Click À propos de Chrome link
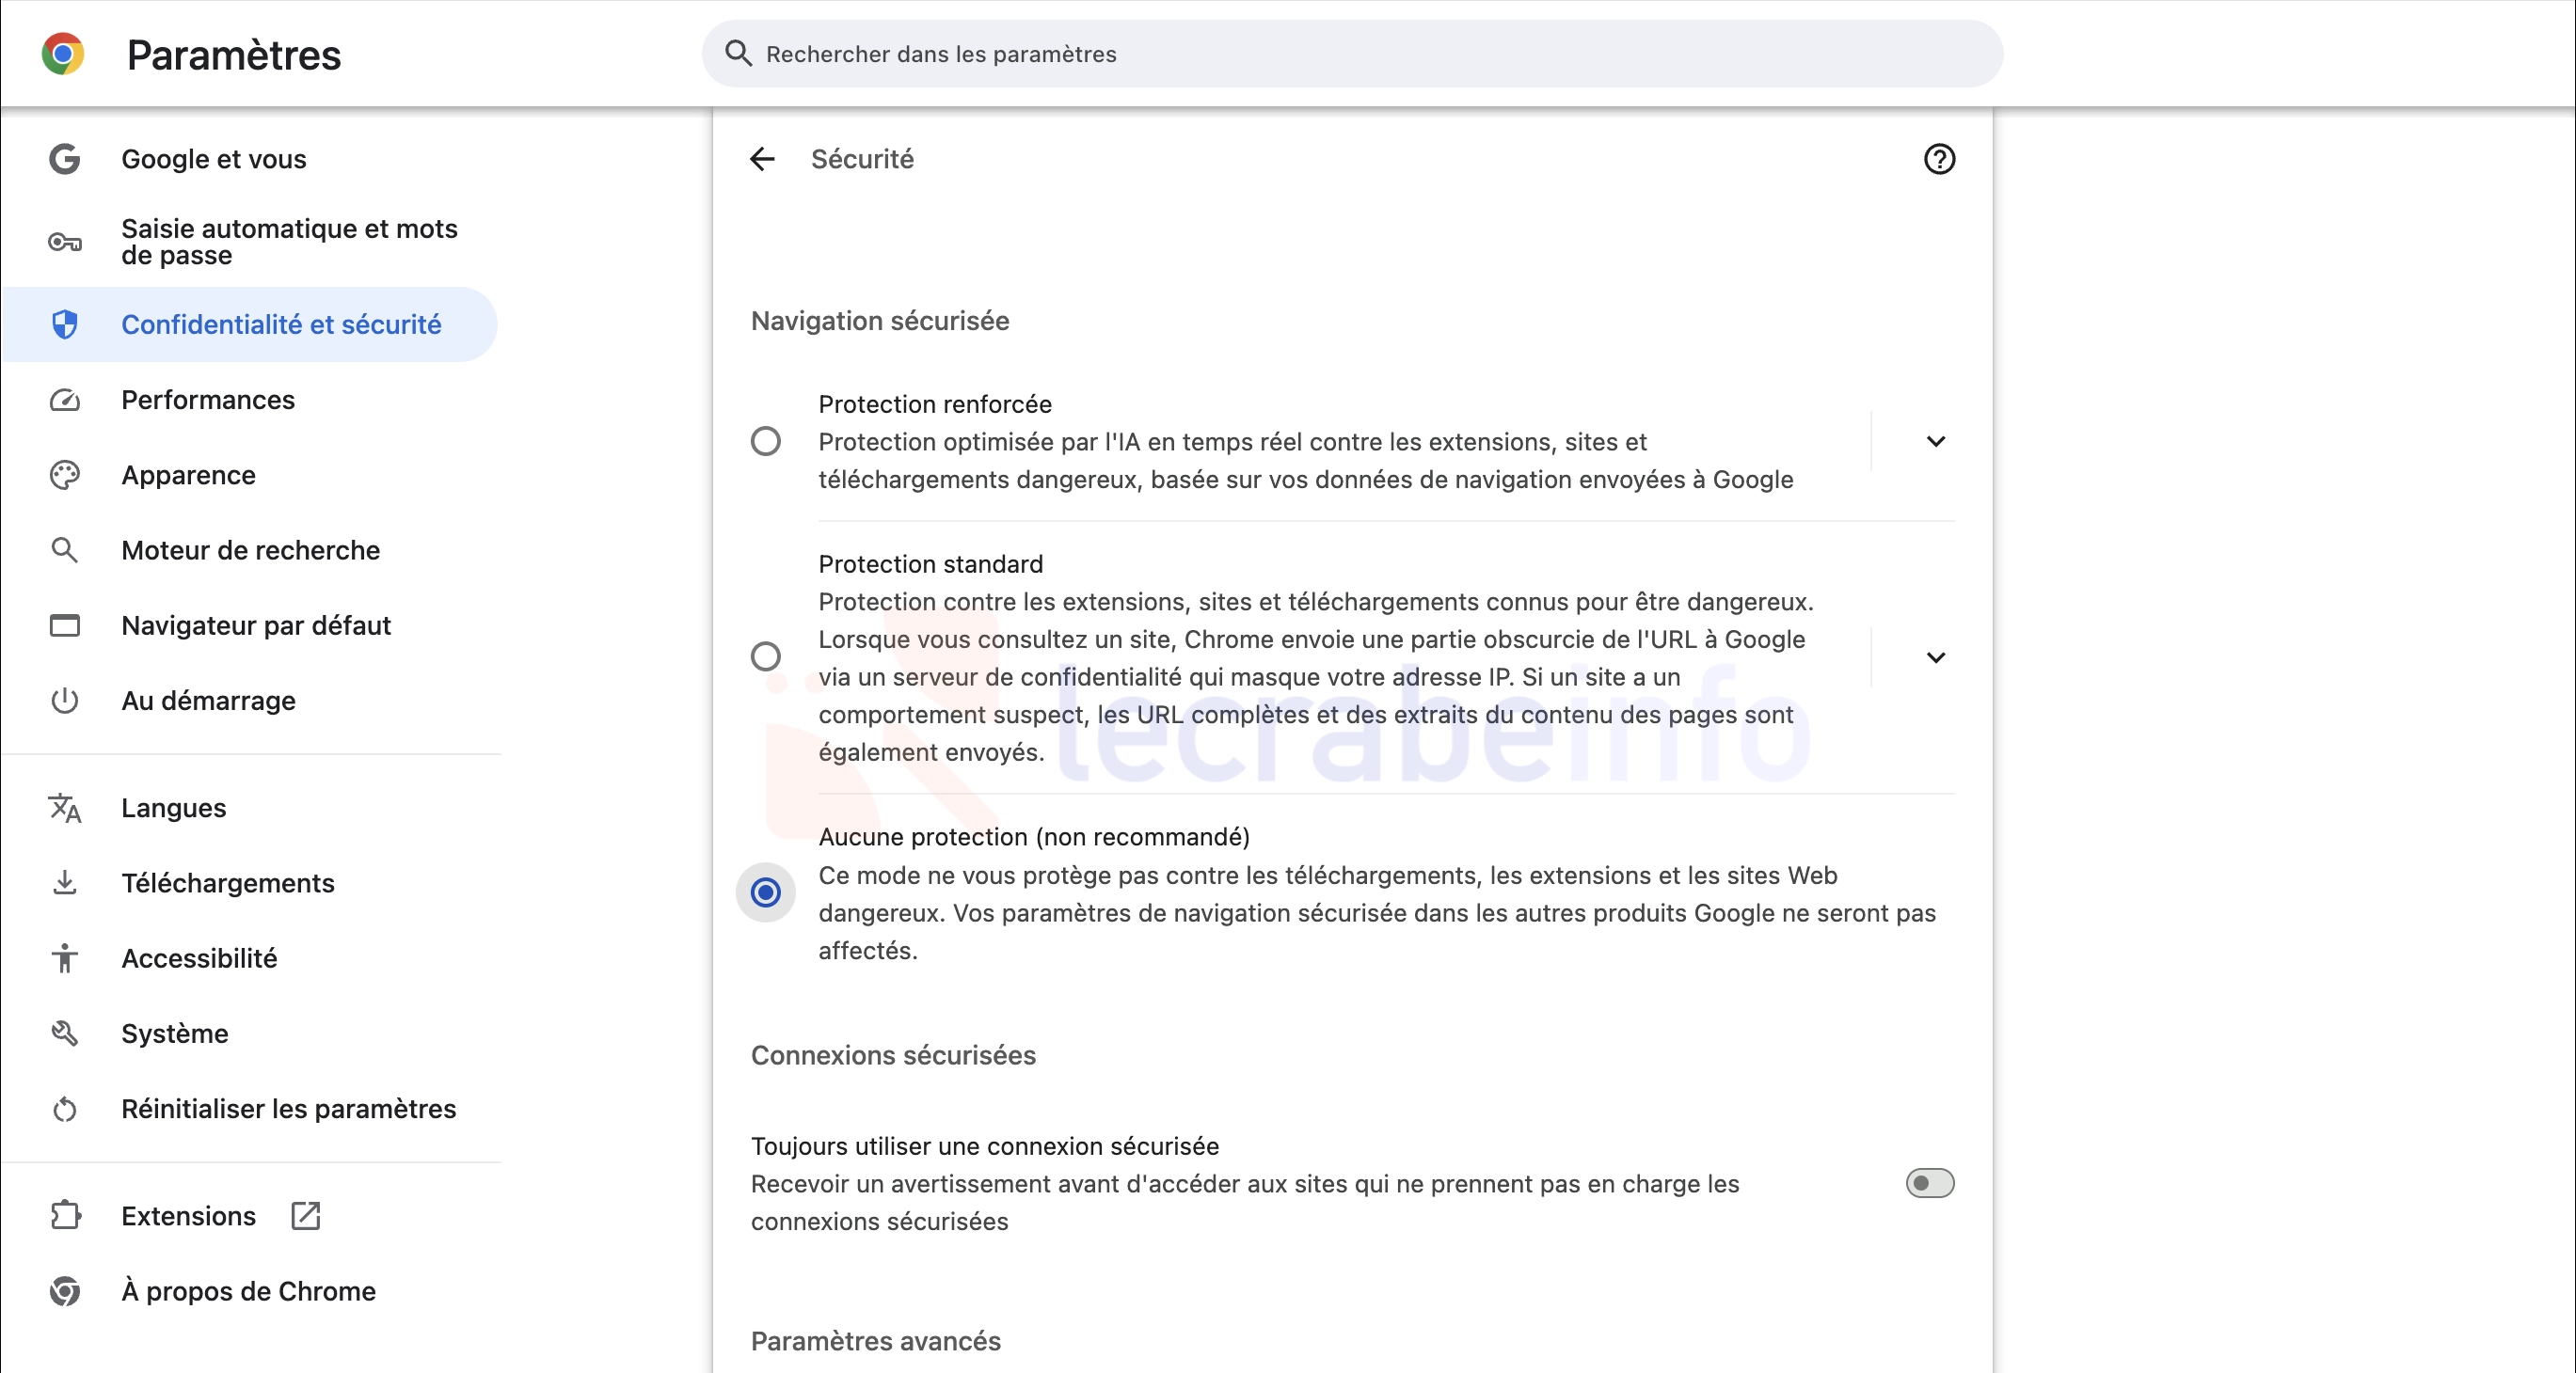Screen dimensions: 2576x1373 [x=248, y=1291]
